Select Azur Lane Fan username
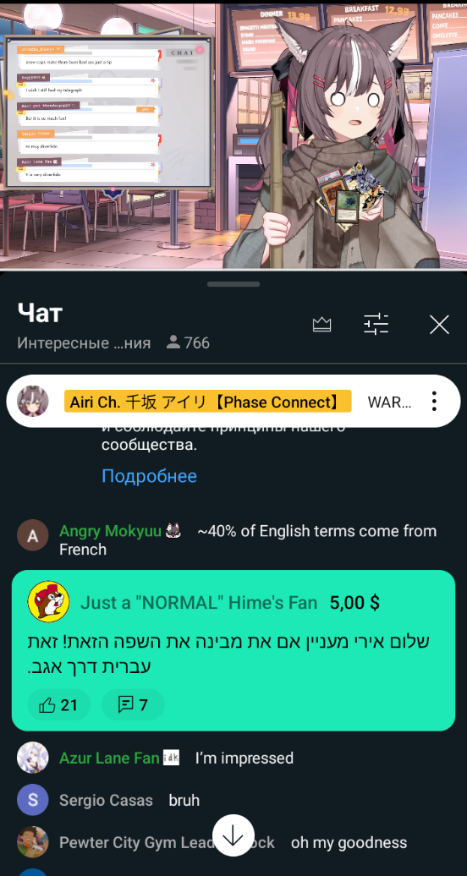The width and height of the screenshot is (467, 876). (x=109, y=758)
